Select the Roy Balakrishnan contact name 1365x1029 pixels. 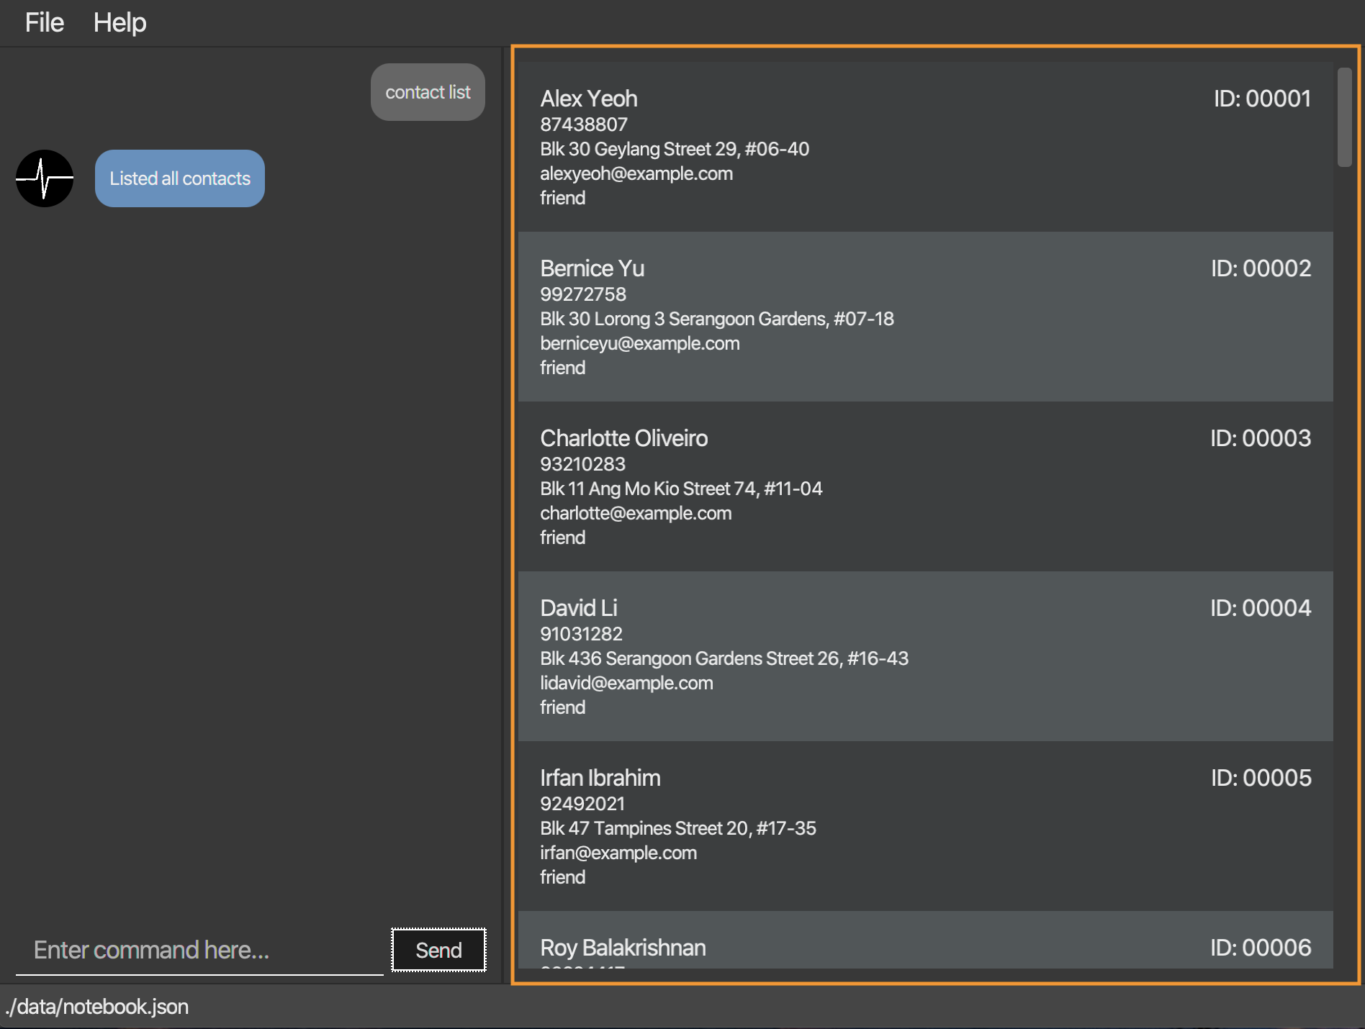[x=622, y=948]
